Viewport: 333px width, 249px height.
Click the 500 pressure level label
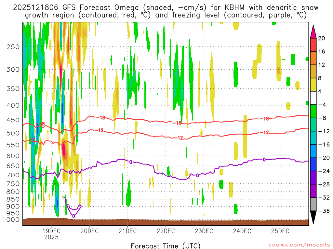point(13,133)
